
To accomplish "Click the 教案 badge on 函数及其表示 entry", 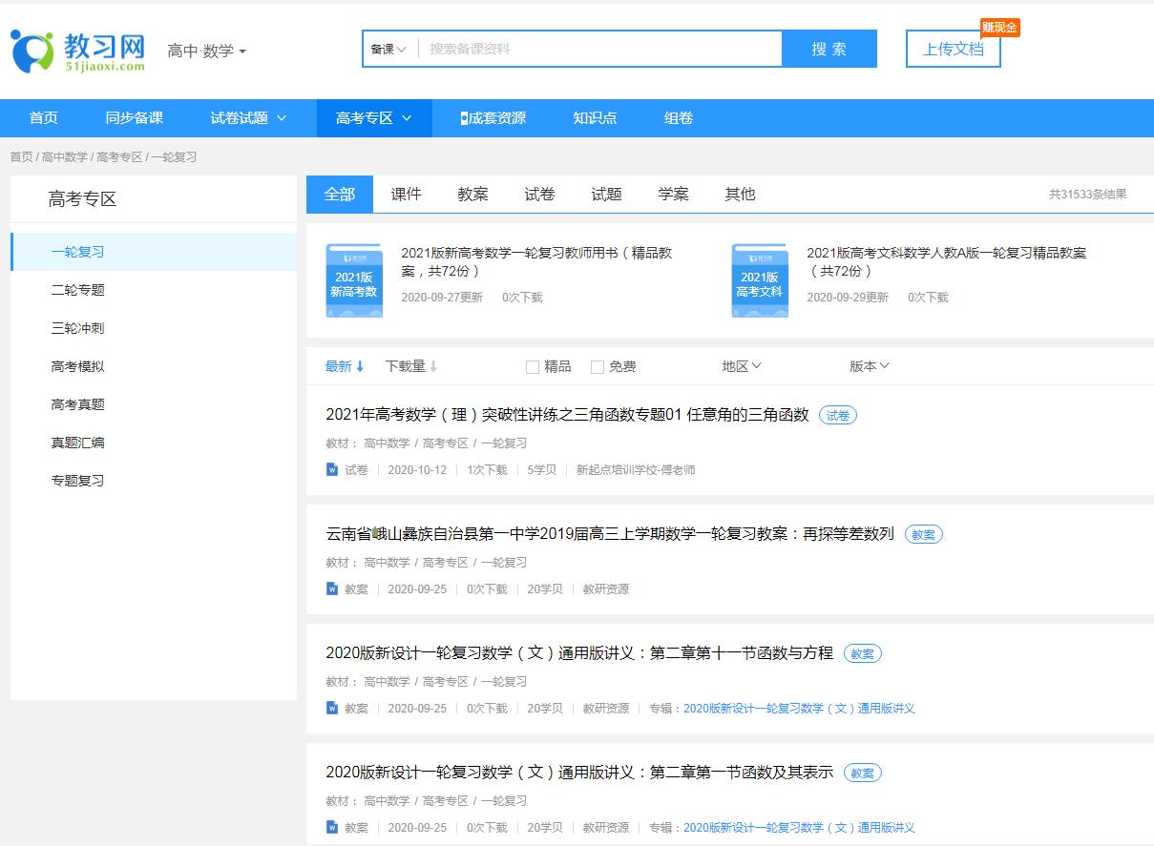I will tap(861, 774).
